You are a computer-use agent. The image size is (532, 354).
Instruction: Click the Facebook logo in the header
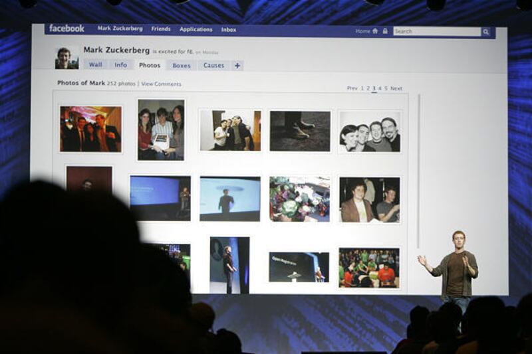66,29
